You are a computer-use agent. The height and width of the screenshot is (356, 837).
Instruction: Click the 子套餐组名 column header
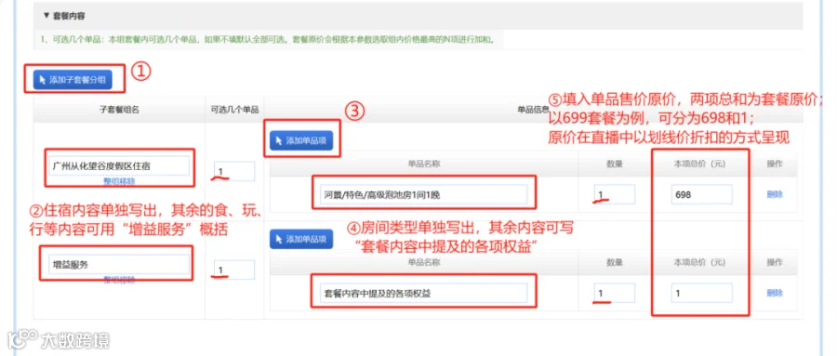coord(119,110)
